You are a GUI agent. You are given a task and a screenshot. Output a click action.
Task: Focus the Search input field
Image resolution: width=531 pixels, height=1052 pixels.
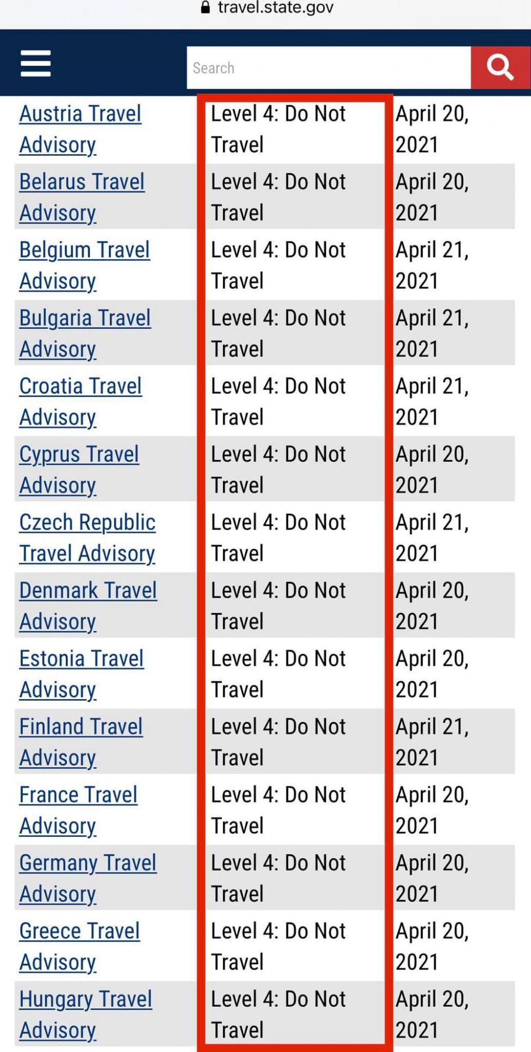point(328,68)
